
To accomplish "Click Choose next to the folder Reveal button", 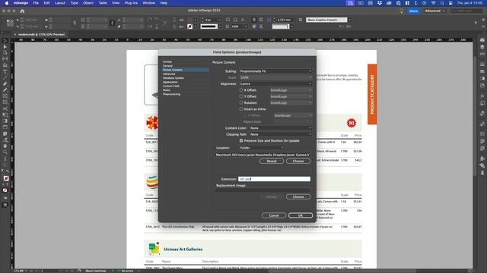I will pos(298,161).
